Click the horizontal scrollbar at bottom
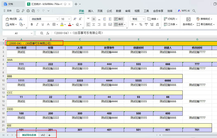 point(190,135)
